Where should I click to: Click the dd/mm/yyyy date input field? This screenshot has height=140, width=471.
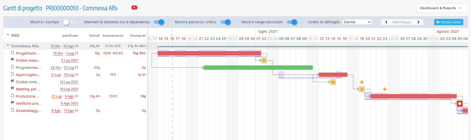click(402, 22)
